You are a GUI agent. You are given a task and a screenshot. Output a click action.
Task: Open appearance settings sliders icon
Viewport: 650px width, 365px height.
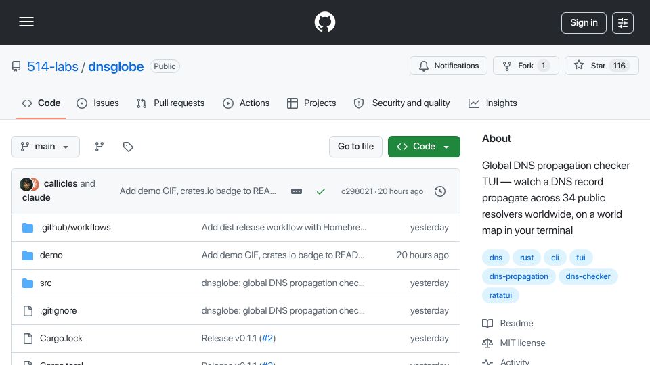point(623,23)
